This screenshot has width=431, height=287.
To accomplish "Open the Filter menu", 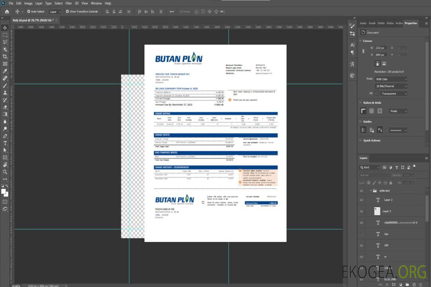I will click(x=69, y=3).
